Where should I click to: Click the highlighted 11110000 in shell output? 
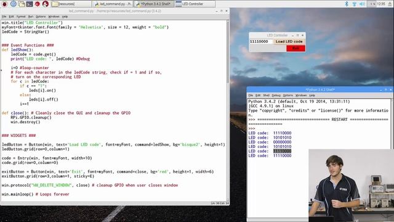pyautogui.click(x=282, y=151)
